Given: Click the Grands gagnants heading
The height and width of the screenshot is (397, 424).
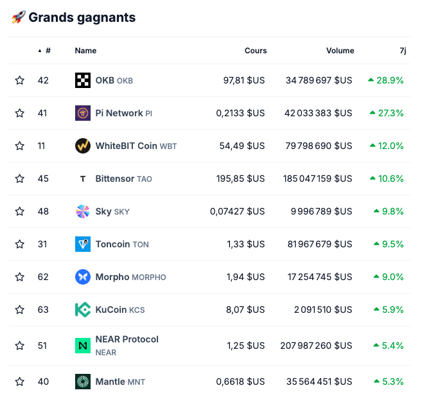Looking at the screenshot, I should (82, 17).
